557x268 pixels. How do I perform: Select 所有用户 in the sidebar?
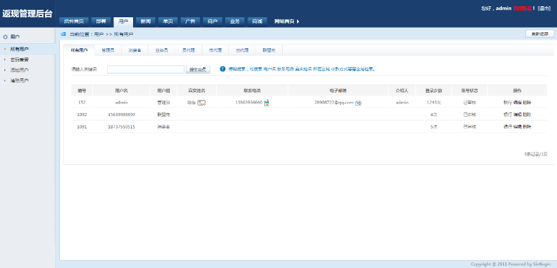tap(20, 49)
